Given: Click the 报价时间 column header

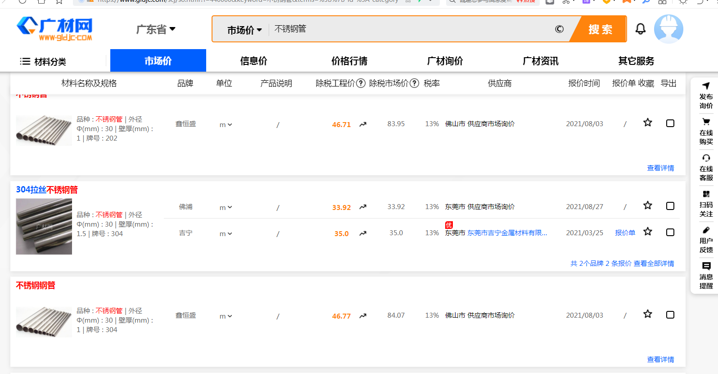Looking at the screenshot, I should pos(584,83).
